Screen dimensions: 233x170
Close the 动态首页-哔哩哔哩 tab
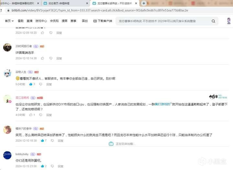point(87,3)
